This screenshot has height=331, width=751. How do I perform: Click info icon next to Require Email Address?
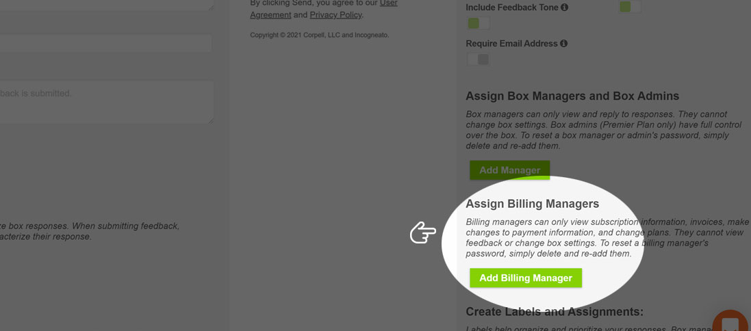click(x=563, y=44)
